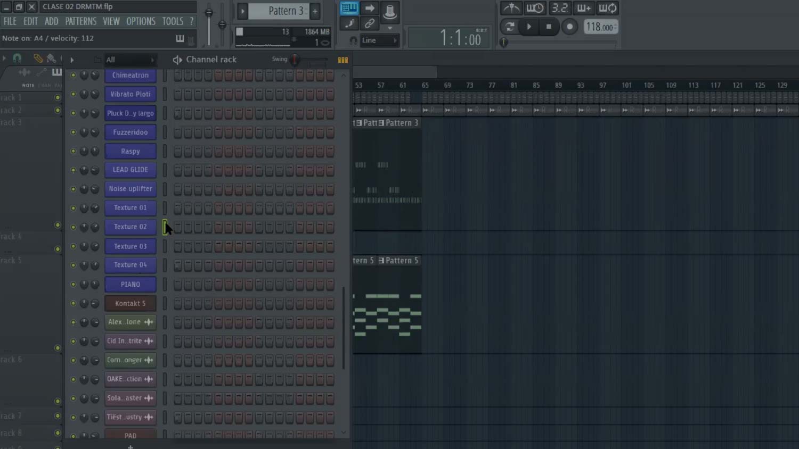Image resolution: width=799 pixels, height=449 pixels.
Task: Click the arrow left of Pattern 3 selector
Action: (242, 11)
